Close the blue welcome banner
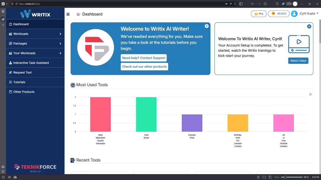The height and width of the screenshot is (180, 321). tap(207, 26)
